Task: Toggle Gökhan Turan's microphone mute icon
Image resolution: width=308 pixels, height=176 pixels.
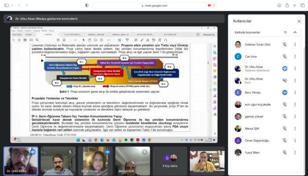Action: (285, 44)
